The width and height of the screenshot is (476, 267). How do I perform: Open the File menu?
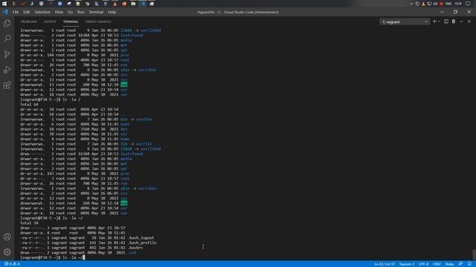[x=16, y=12]
